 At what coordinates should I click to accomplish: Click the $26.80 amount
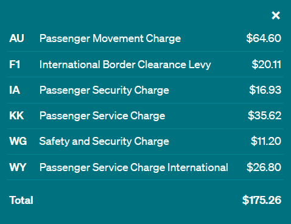coord(264,167)
